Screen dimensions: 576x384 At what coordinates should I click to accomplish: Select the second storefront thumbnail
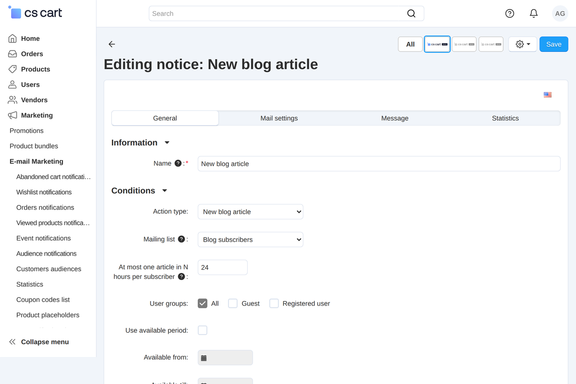coord(464,44)
